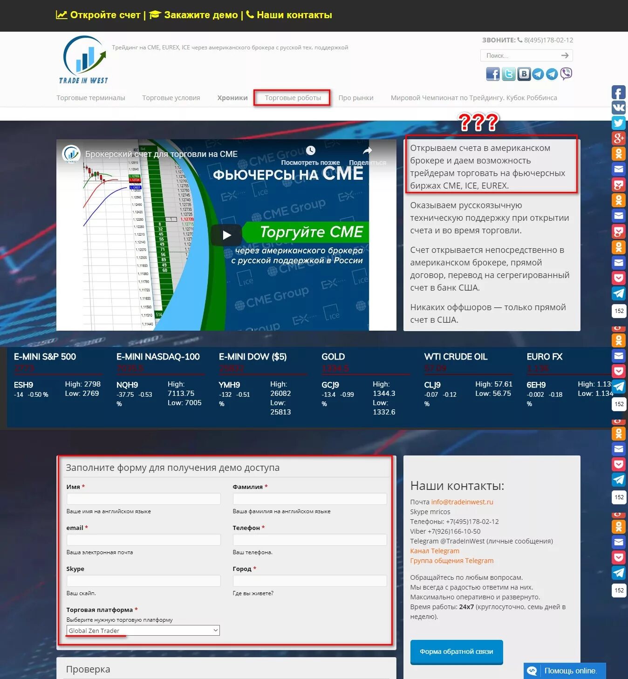Click the phone icon before Наши контакты
Image resolution: width=628 pixels, height=679 pixels.
tap(250, 14)
